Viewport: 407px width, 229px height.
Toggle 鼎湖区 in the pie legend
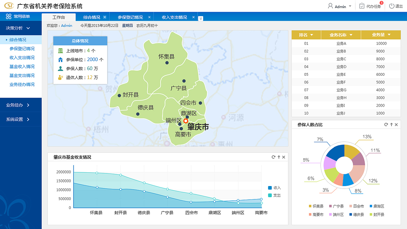(x=377, y=206)
